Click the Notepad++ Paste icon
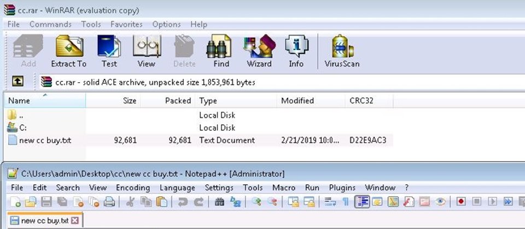 [x=162, y=202]
